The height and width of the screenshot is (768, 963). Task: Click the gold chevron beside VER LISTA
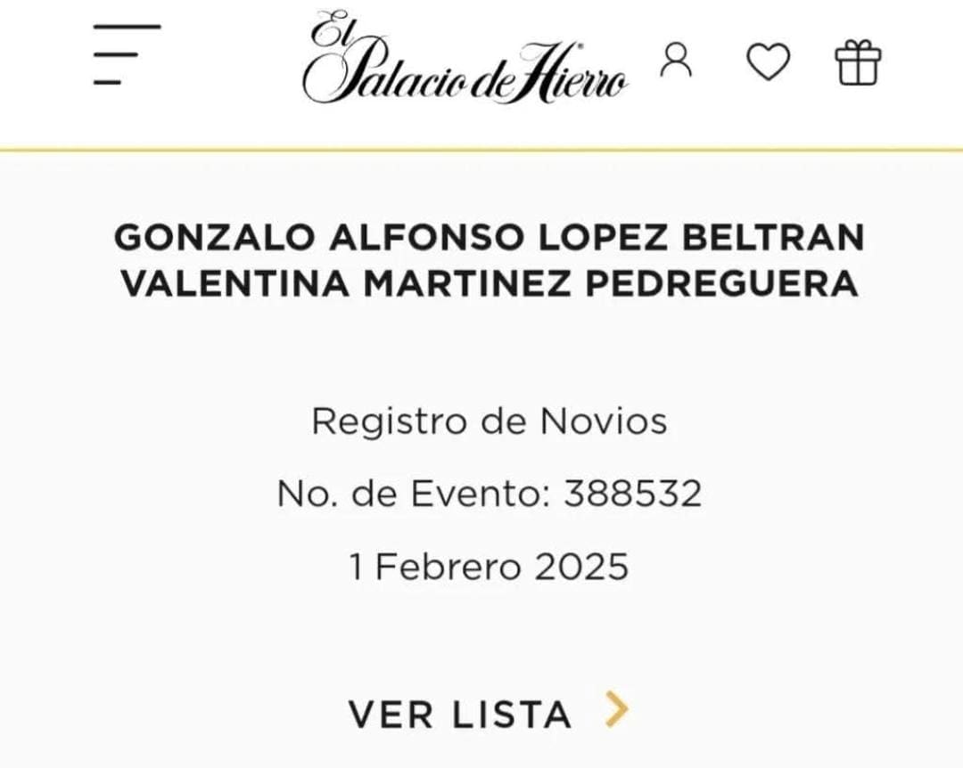[x=616, y=710]
